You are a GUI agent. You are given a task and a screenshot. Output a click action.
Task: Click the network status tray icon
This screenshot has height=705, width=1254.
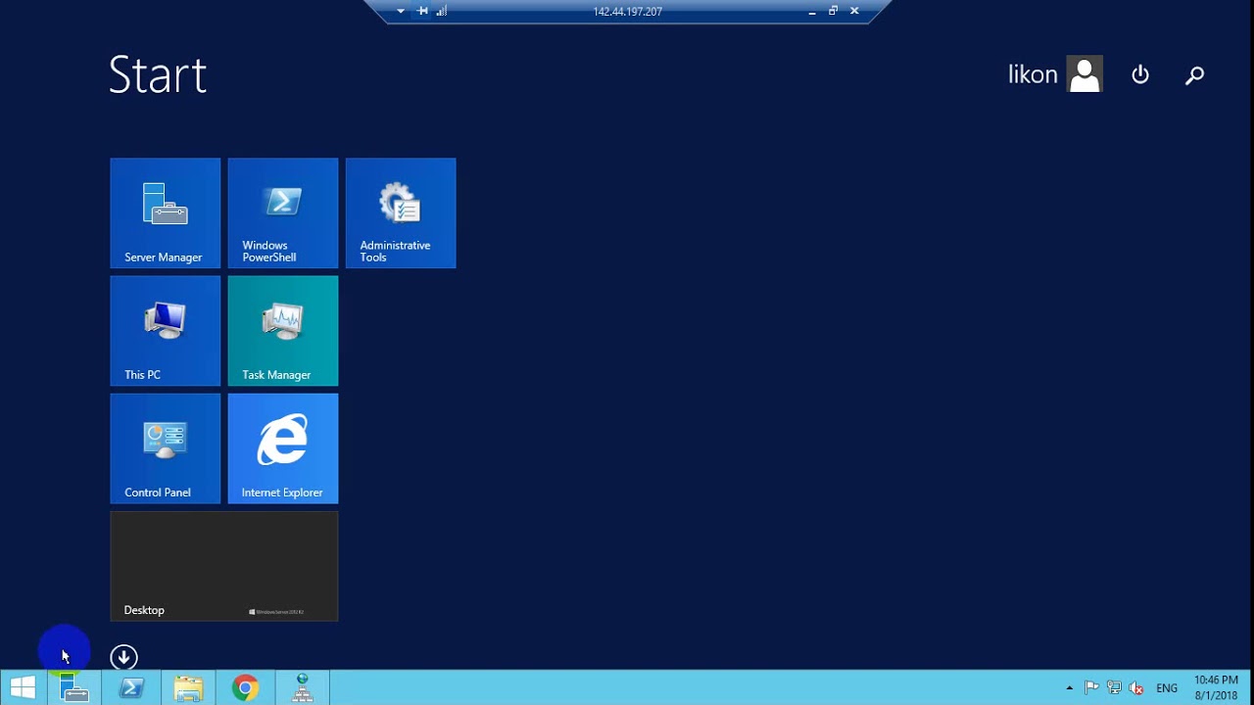pyautogui.click(x=1114, y=688)
